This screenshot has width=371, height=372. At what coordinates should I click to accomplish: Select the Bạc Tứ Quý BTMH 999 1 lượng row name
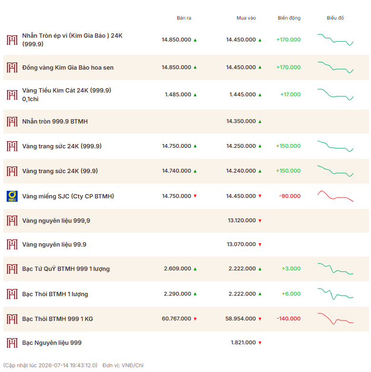pyautogui.click(x=66, y=269)
